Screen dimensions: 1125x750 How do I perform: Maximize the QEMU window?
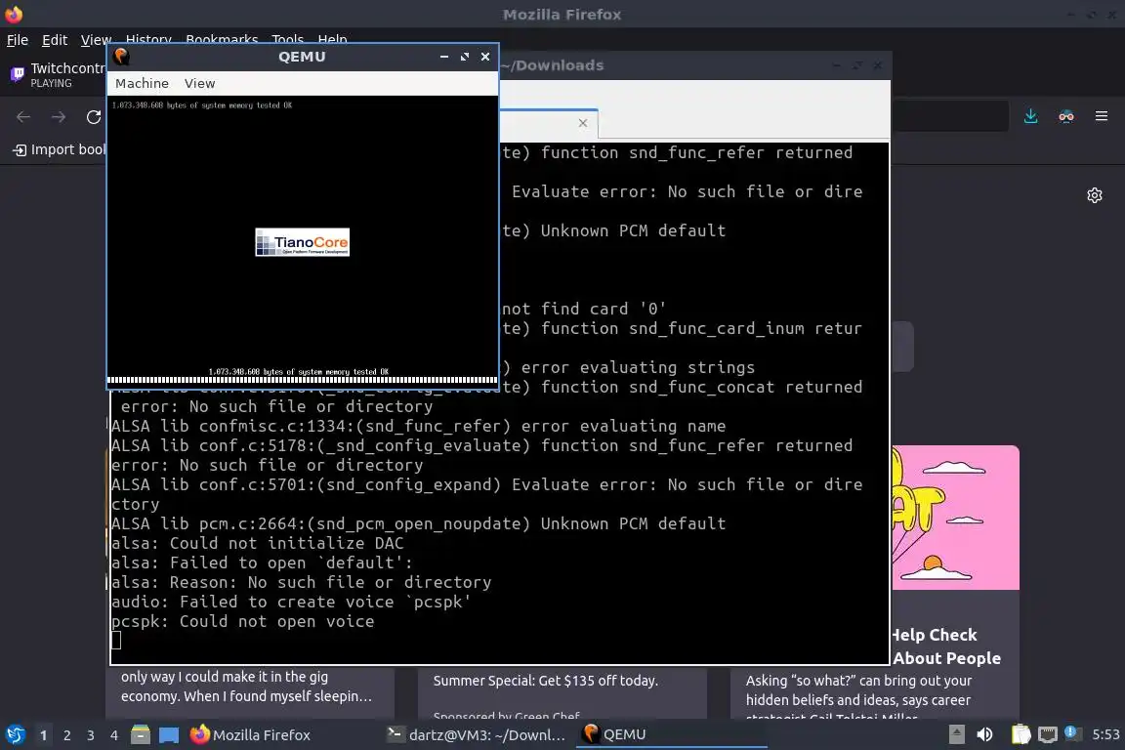tap(464, 57)
